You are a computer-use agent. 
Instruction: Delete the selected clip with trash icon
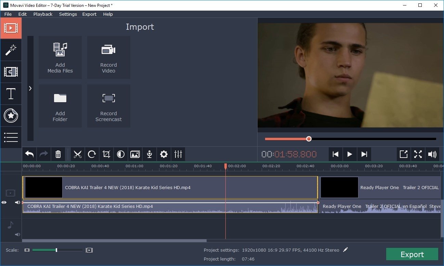tap(58, 154)
